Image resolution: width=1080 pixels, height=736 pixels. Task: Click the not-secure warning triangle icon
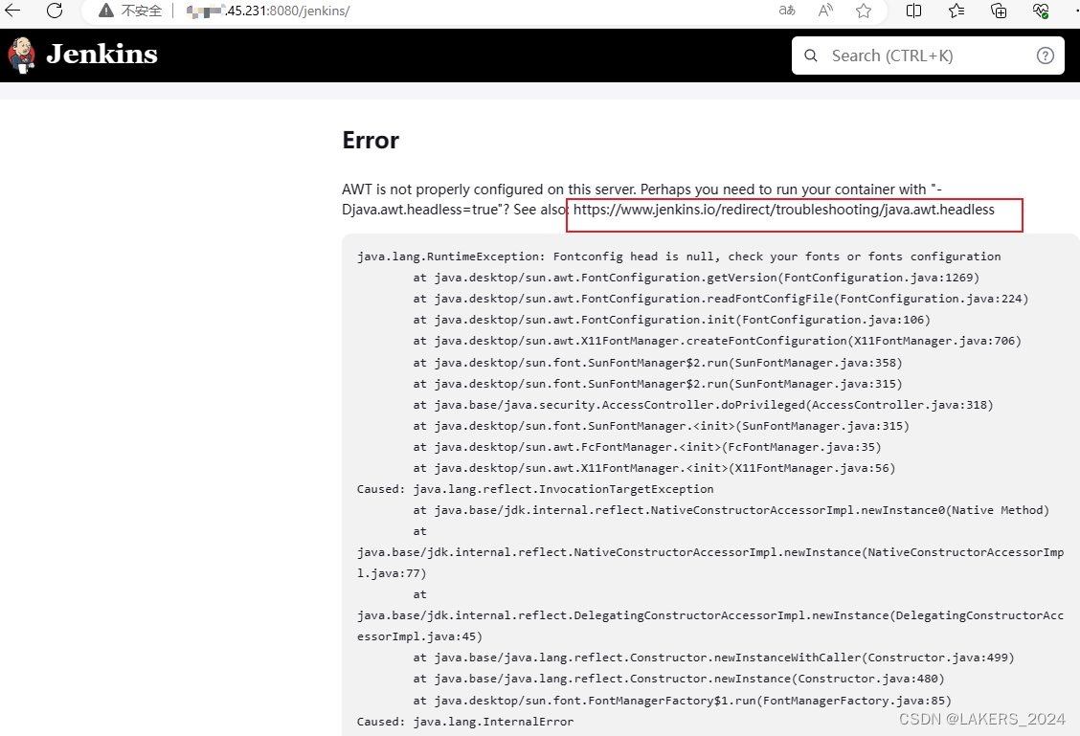click(106, 11)
